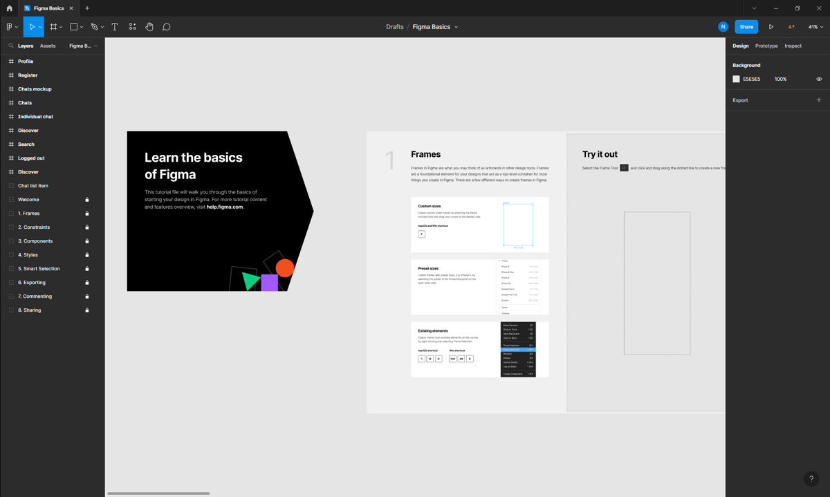Open the Figma B... pages dropdown

pos(83,46)
